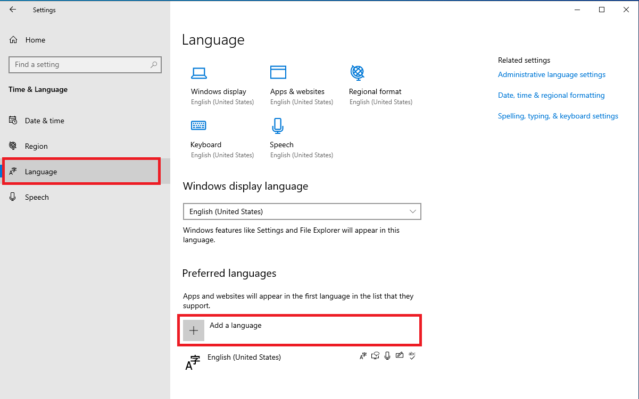Click the Apps & websites window icon
639x399 pixels.
tap(278, 72)
